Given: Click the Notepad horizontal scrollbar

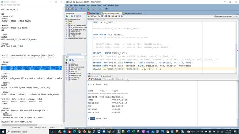Looking at the screenshot, I should click(x=20, y=125).
